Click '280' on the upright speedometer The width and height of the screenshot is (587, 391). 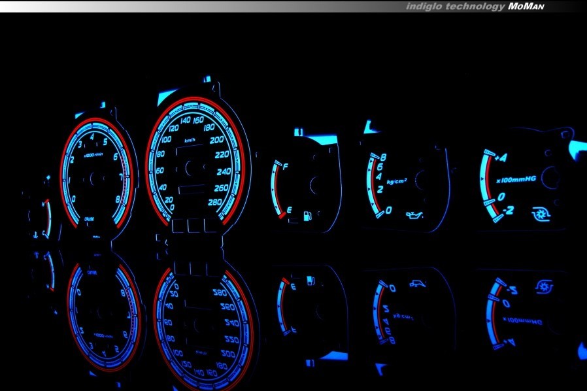pos(215,203)
